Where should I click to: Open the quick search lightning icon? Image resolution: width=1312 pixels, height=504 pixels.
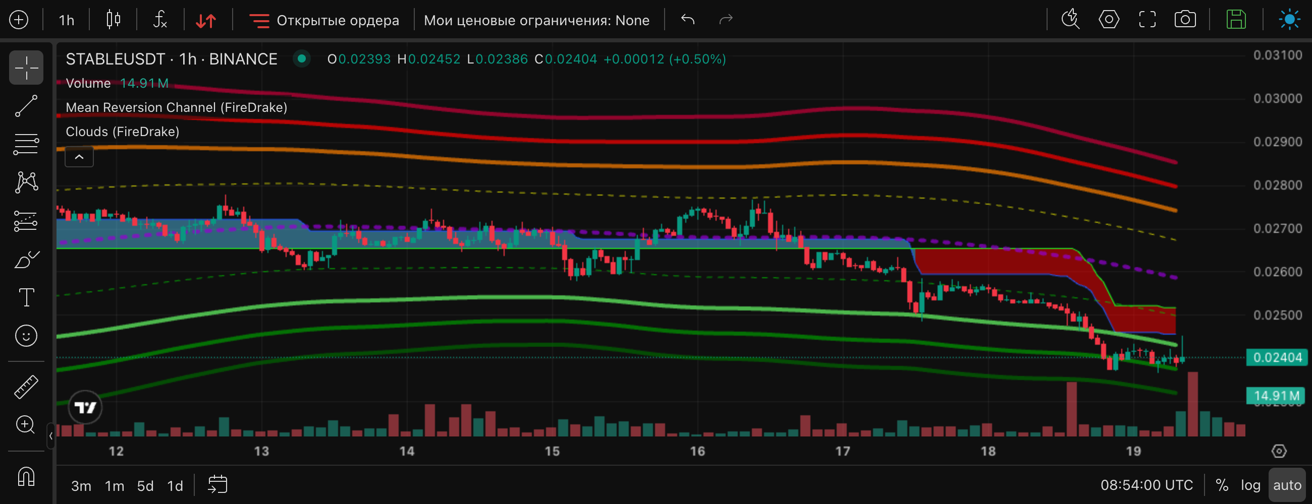pos(1070,19)
